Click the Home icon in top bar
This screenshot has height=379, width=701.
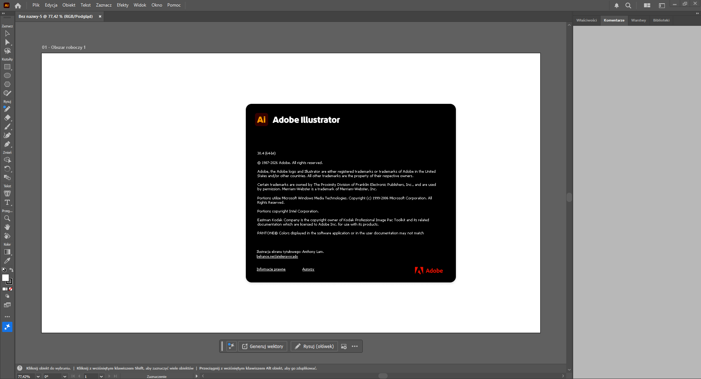pyautogui.click(x=18, y=5)
